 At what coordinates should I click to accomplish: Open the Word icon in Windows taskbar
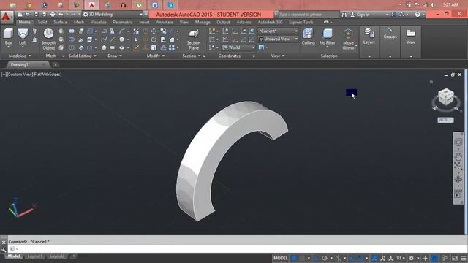pos(155,5)
